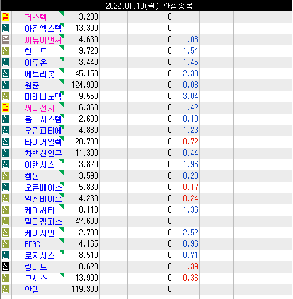Viewport: 293px width, 299px height.
Task: Select stock name 에브리봇
Action: click(x=40, y=74)
